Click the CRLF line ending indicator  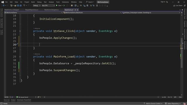[x=180, y=97]
